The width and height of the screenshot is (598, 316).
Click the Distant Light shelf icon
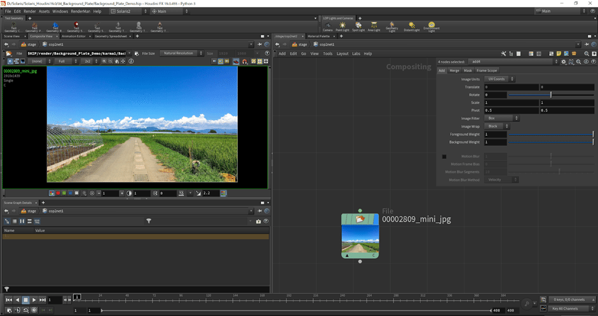[x=412, y=26]
